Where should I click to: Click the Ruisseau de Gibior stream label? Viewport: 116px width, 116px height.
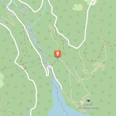tap(31, 34)
